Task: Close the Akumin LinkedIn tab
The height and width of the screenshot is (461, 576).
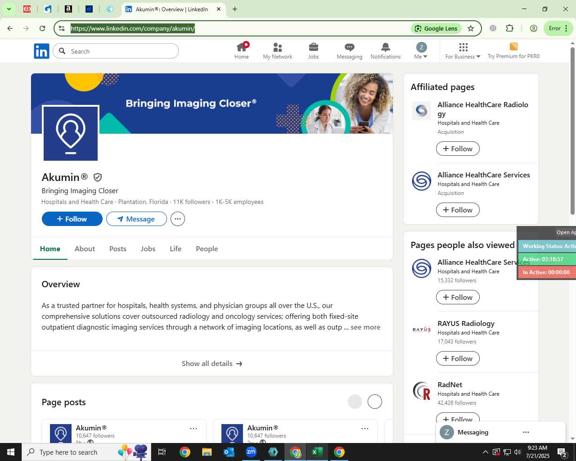Action: (219, 9)
